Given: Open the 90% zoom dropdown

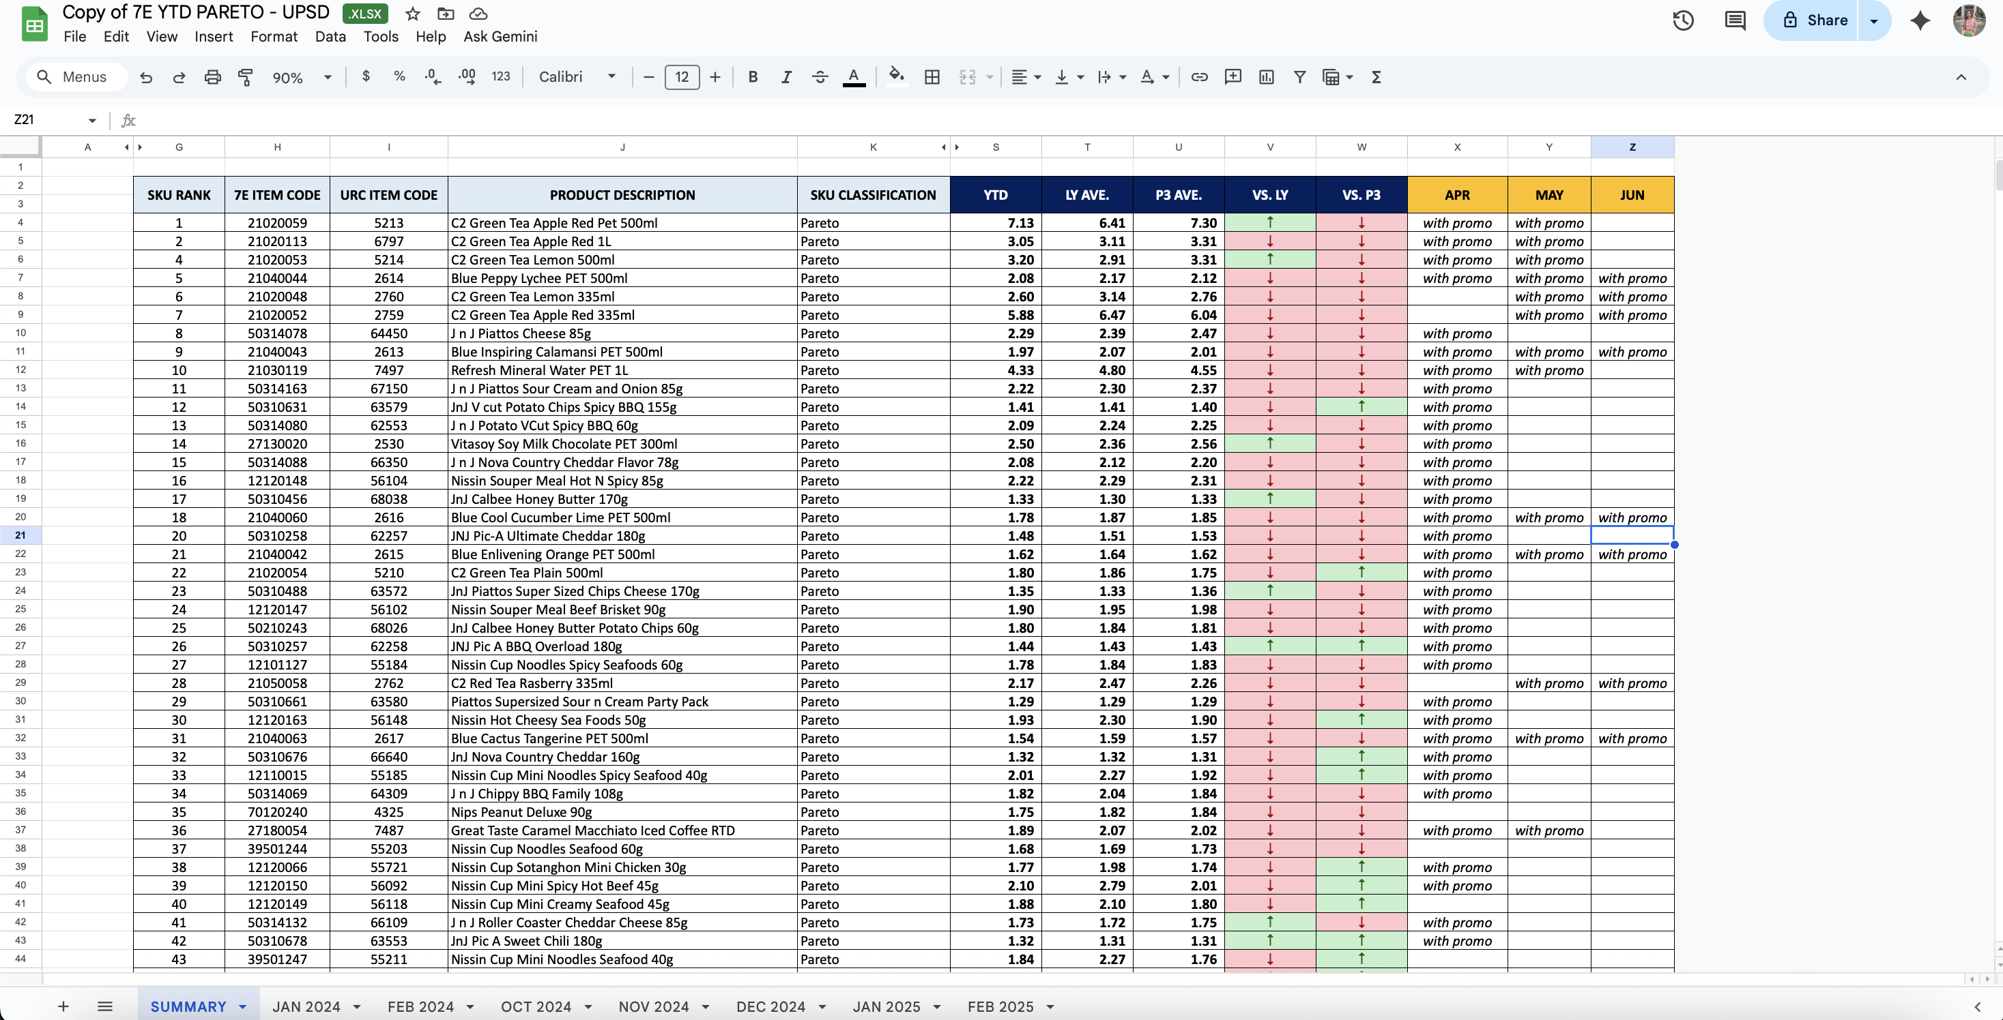Looking at the screenshot, I should (302, 77).
